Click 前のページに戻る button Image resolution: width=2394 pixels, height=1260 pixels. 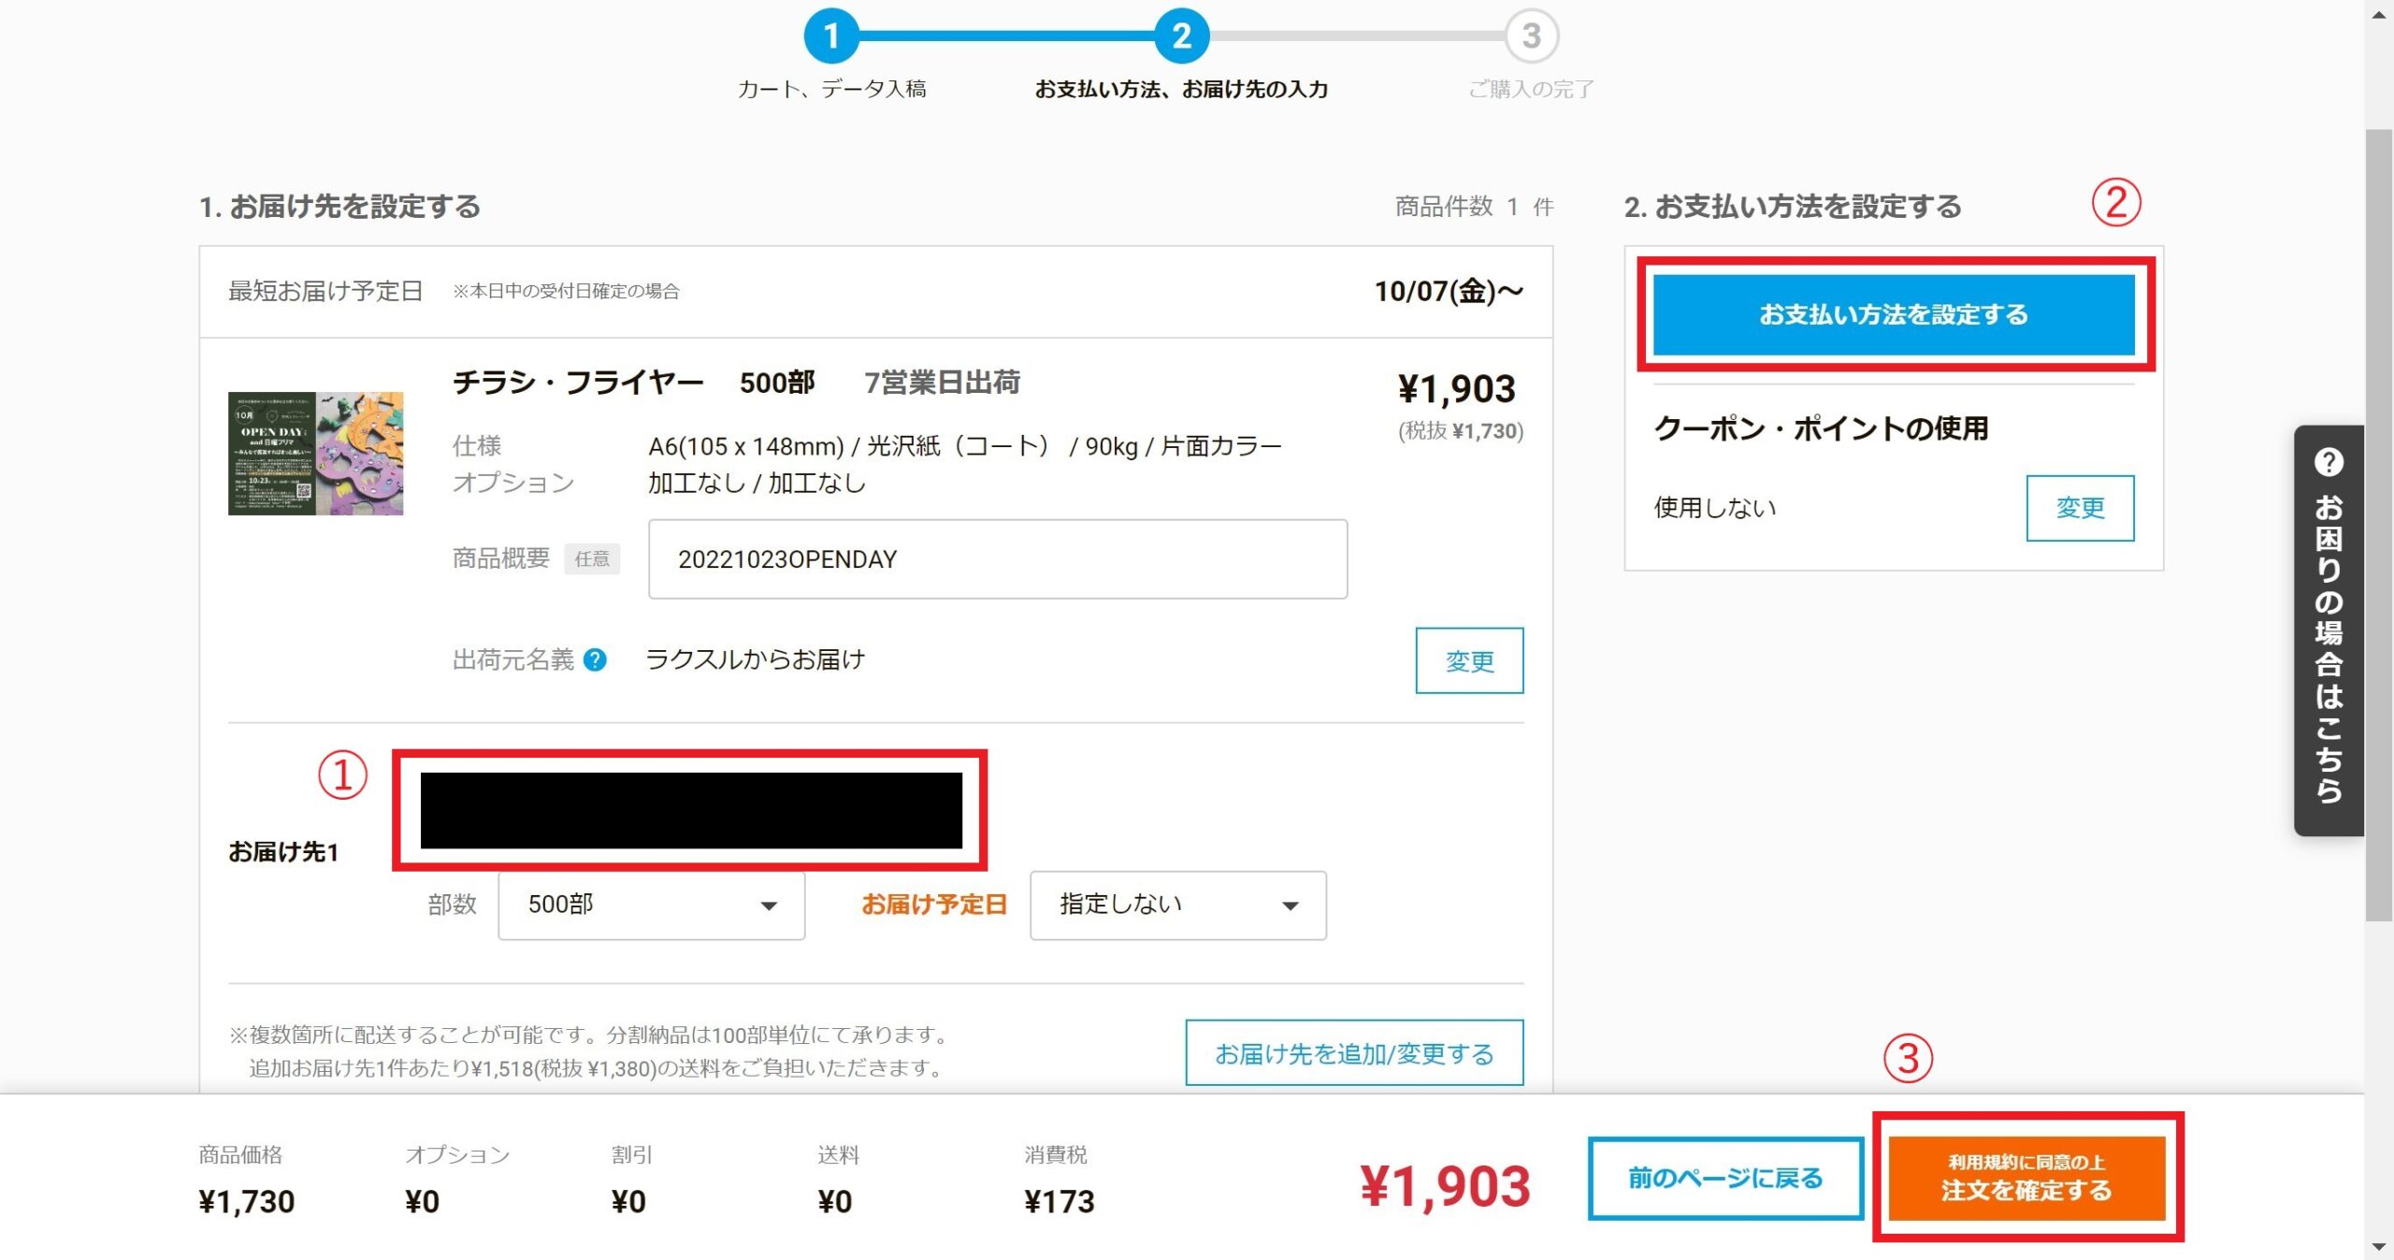tap(1725, 1178)
